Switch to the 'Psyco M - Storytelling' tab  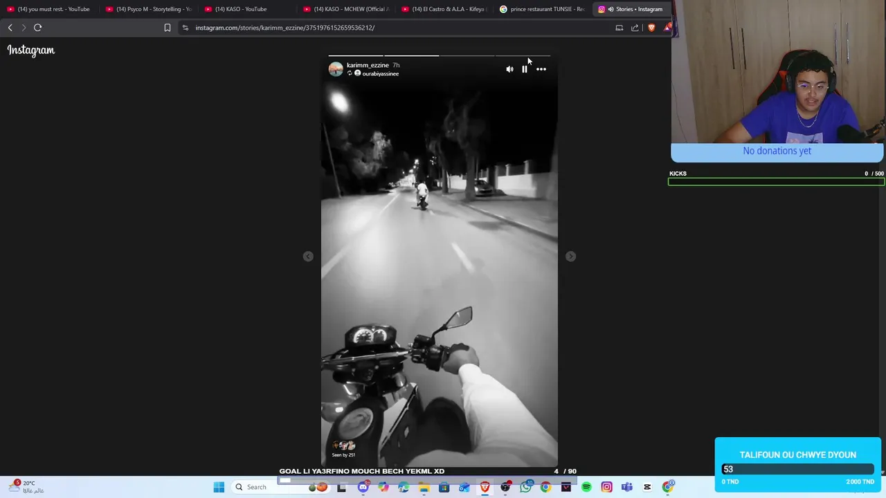coord(148,9)
